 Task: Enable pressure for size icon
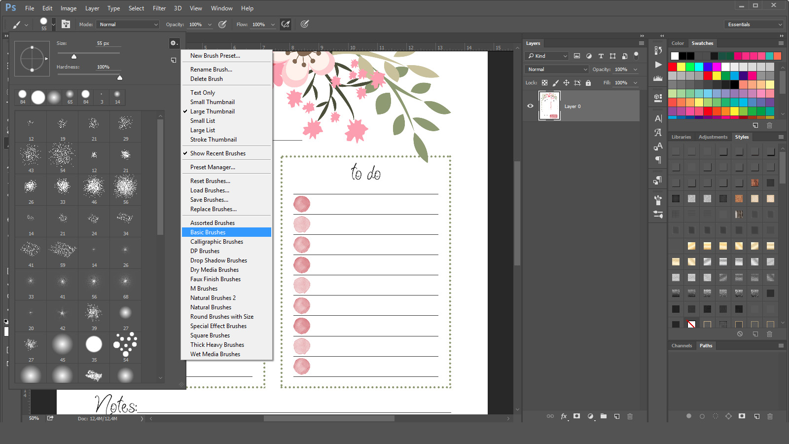[x=305, y=24]
